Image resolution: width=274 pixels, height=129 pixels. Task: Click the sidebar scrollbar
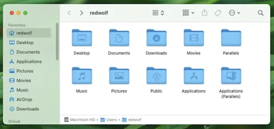click(57, 42)
